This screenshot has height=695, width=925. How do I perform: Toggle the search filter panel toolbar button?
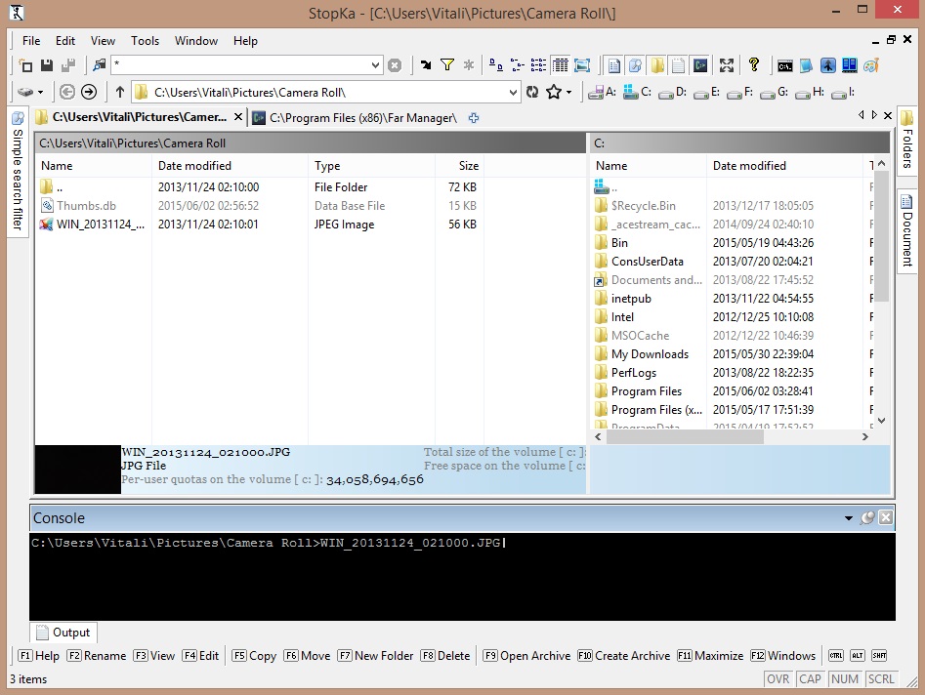(635, 64)
